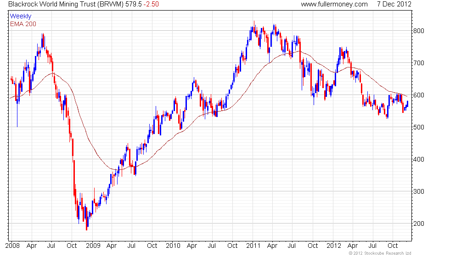
Task: Click the 500 price axis label
Action: click(x=419, y=128)
